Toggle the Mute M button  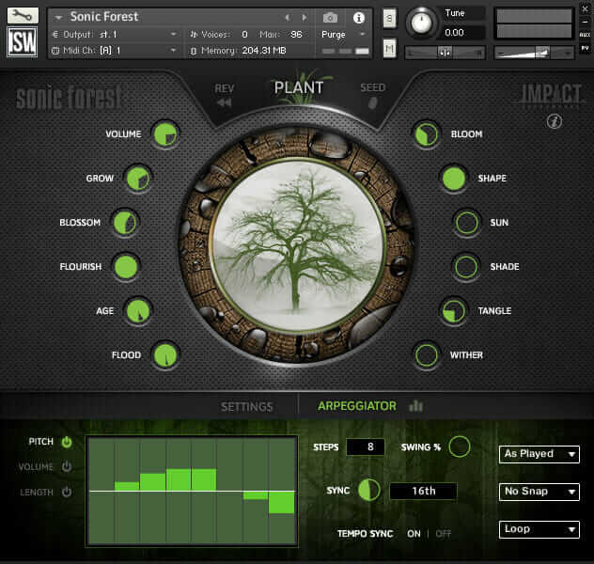[x=389, y=48]
